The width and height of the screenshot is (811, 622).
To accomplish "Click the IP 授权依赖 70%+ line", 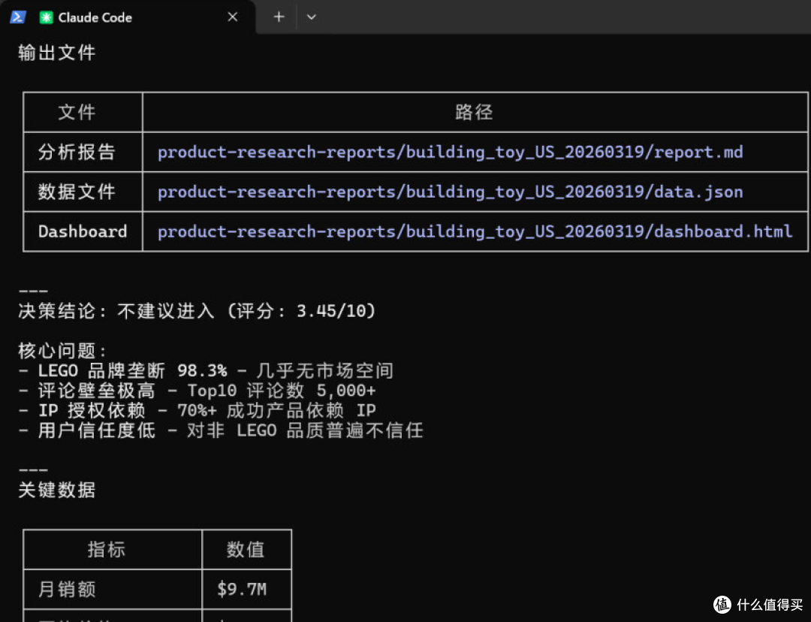I will point(197,410).
